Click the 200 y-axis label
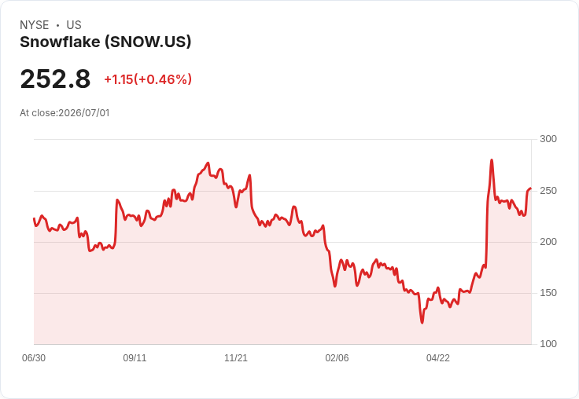 pos(548,242)
